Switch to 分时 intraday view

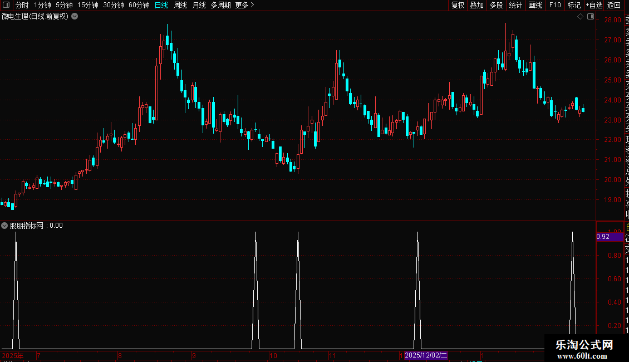(x=22, y=5)
